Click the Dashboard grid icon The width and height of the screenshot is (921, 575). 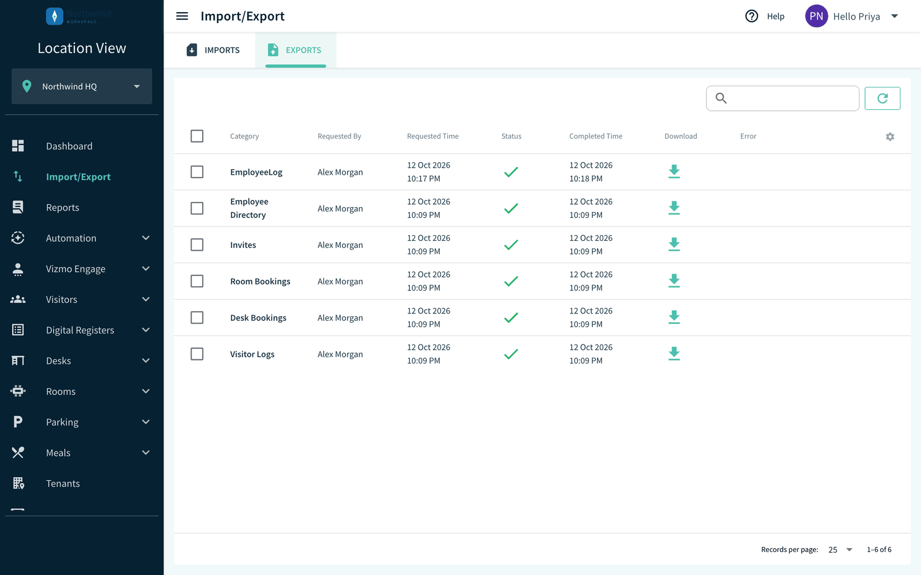click(x=18, y=146)
